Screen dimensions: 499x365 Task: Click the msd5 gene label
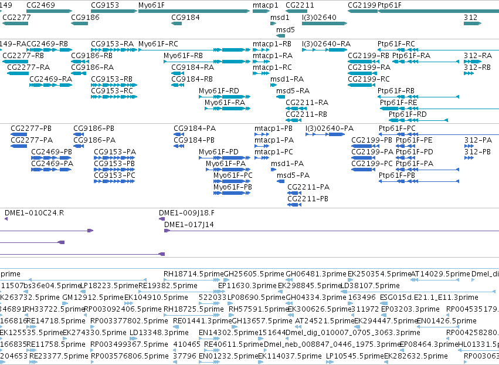pyautogui.click(x=285, y=29)
